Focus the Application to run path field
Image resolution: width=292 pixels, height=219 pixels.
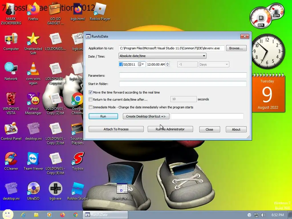tap(171, 48)
